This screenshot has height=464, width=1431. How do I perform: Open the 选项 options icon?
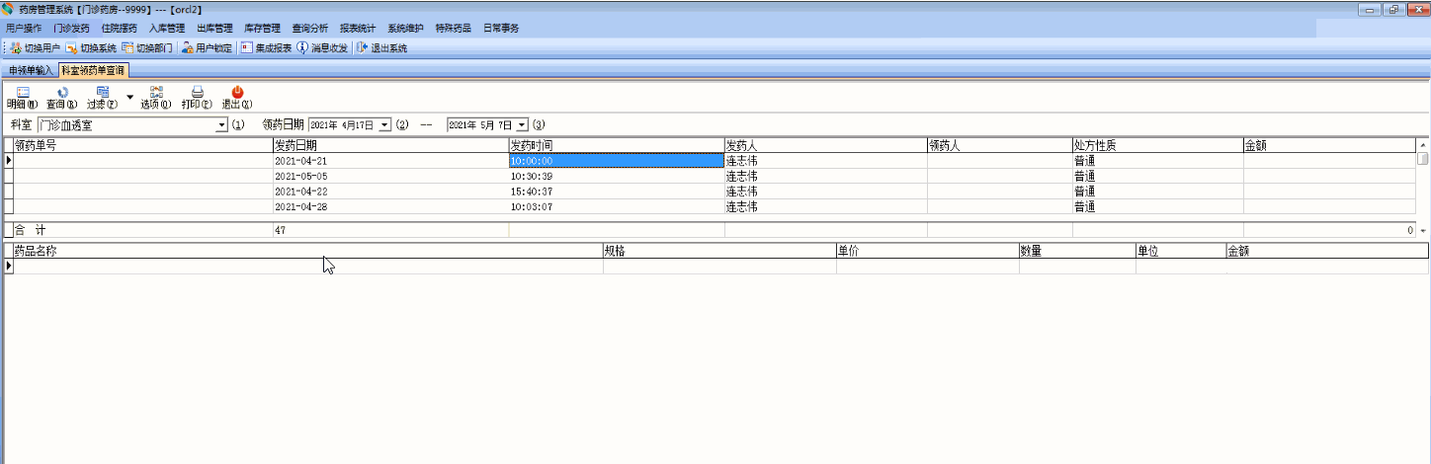pos(156,97)
